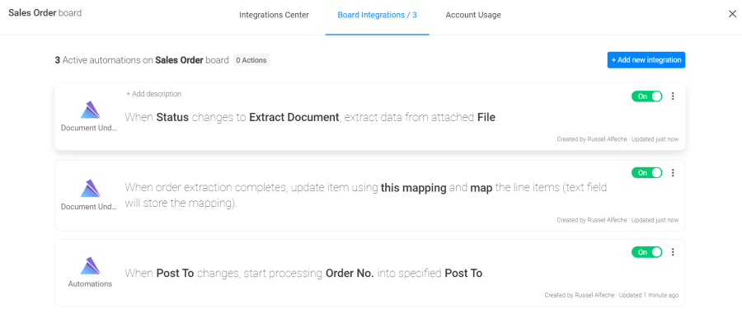The width and height of the screenshot is (742, 314).
Task: Disable the order extraction mapping automation toggle
Action: (647, 172)
